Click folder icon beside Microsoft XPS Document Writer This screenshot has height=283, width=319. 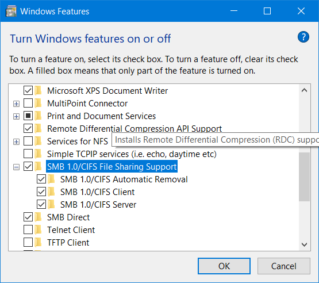pyautogui.click(x=39, y=91)
